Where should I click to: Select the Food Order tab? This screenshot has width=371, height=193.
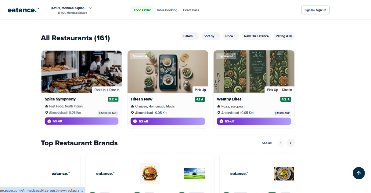pos(142,10)
